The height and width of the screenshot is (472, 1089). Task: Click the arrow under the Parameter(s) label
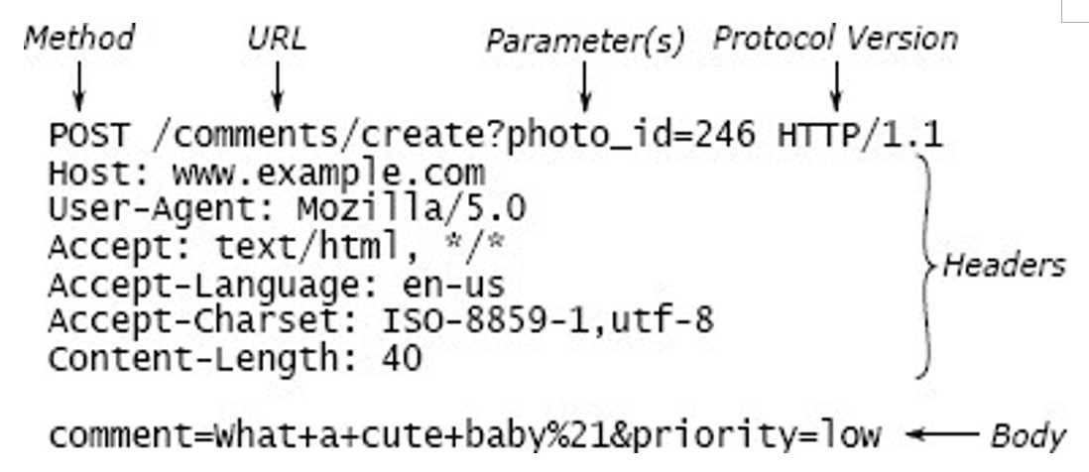click(x=585, y=85)
